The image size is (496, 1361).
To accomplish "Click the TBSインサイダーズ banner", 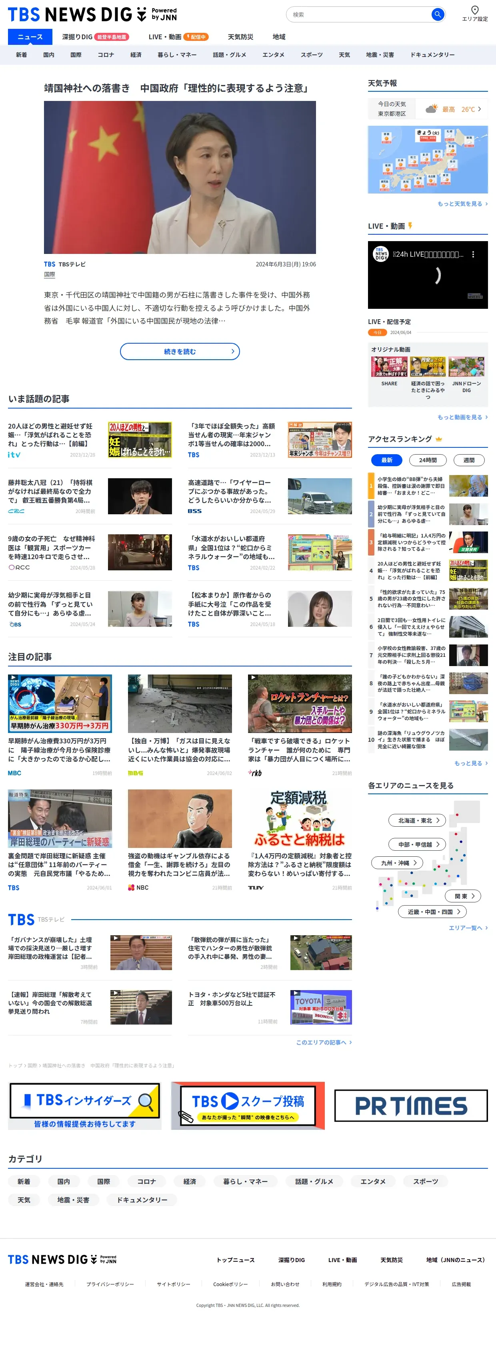I will pyautogui.click(x=84, y=1105).
